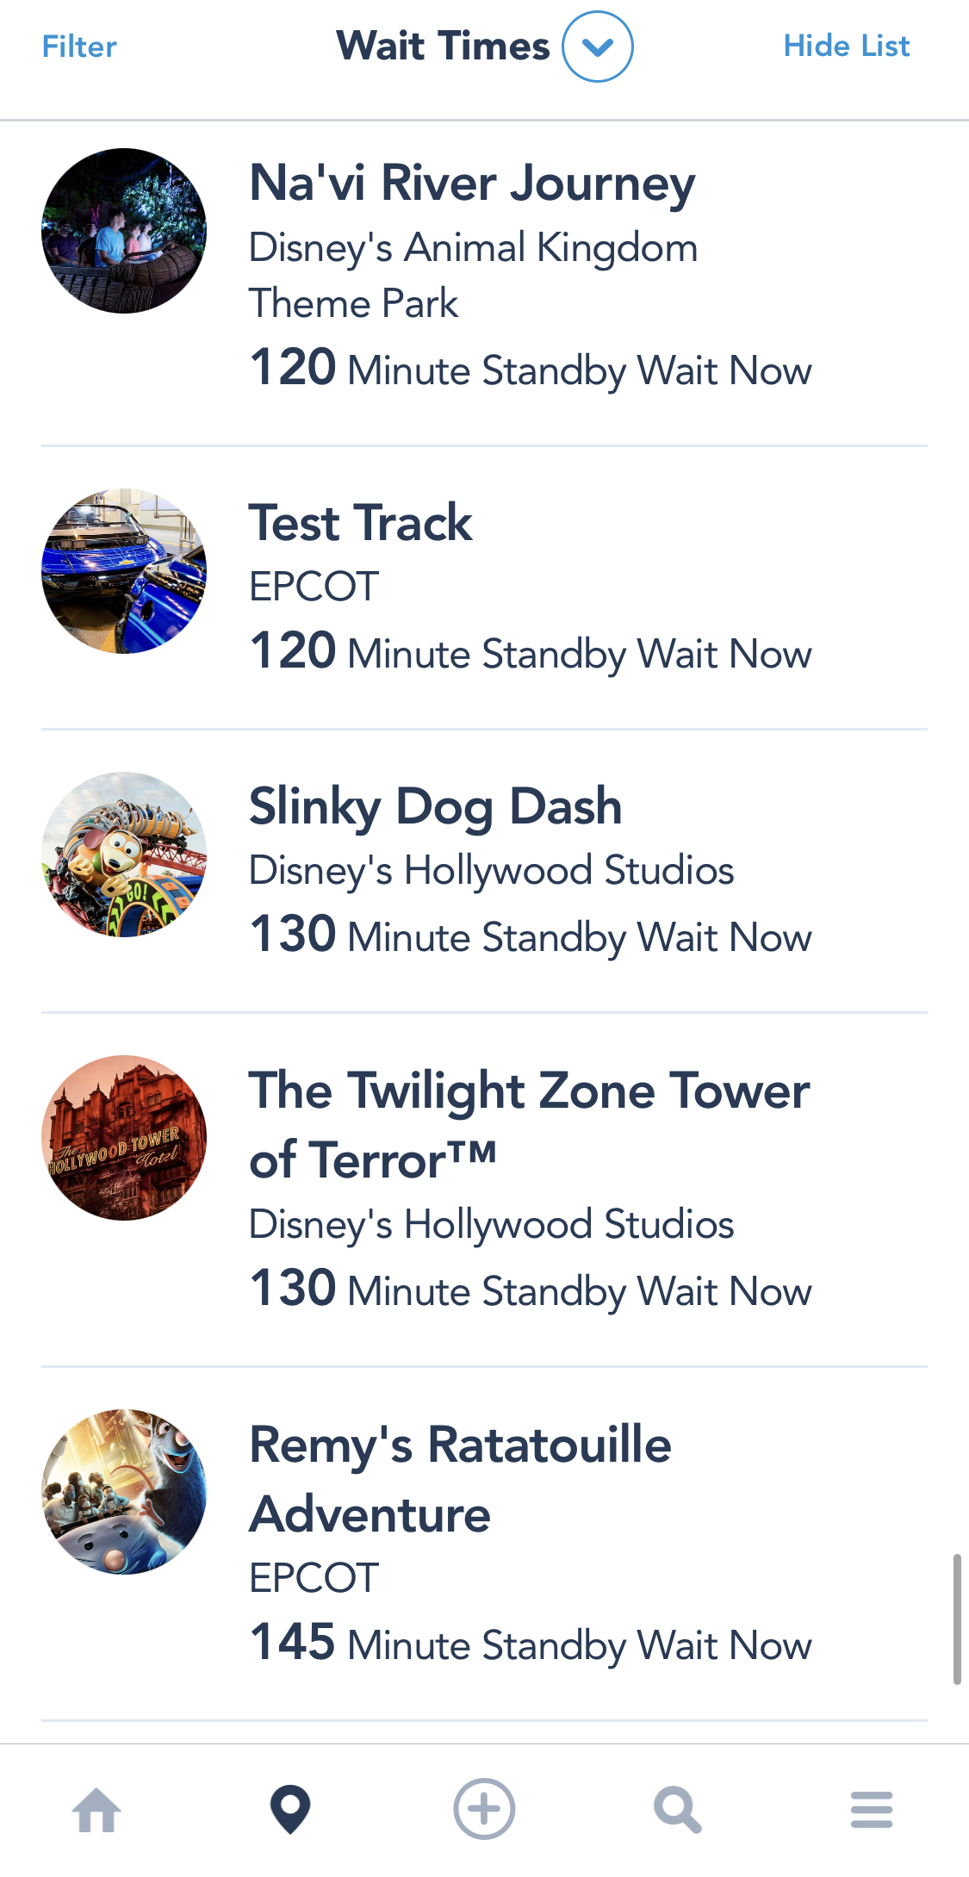Select the Test Track list entry title

click(360, 523)
